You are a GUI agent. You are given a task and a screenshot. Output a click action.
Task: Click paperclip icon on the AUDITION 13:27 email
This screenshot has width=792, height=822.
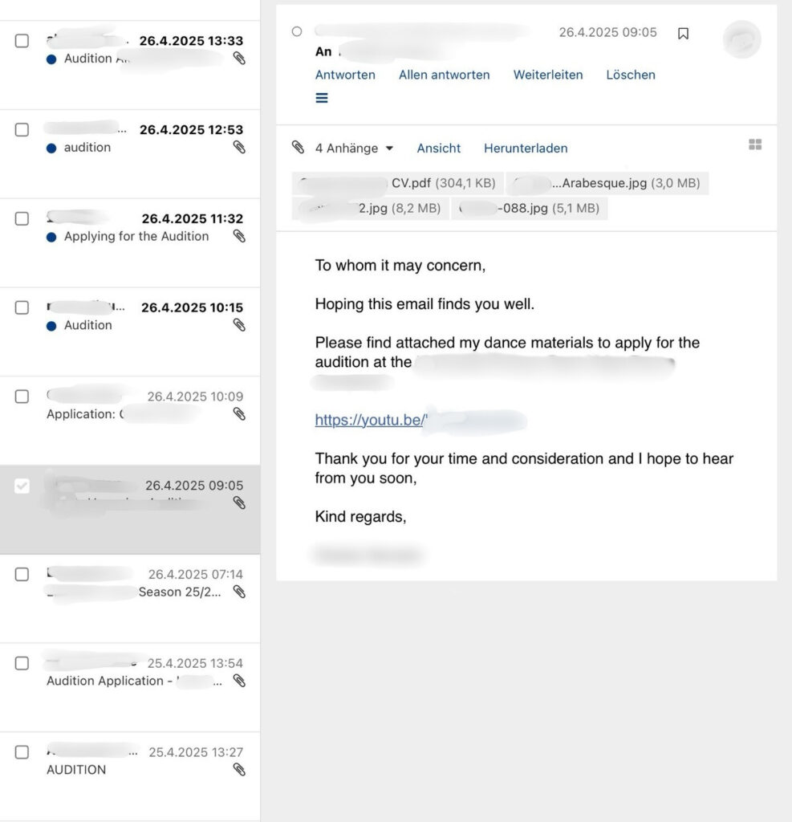coord(239,769)
